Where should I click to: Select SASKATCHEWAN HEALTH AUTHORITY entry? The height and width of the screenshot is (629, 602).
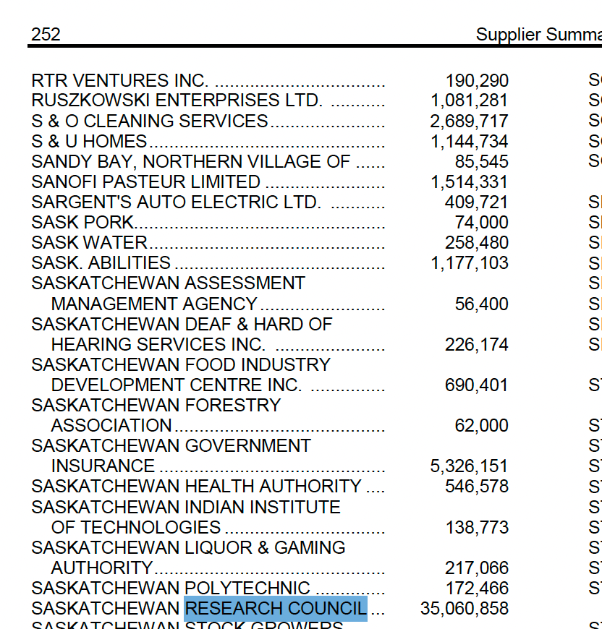pos(196,486)
